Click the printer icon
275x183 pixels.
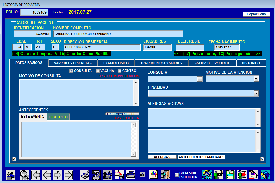point(131,175)
